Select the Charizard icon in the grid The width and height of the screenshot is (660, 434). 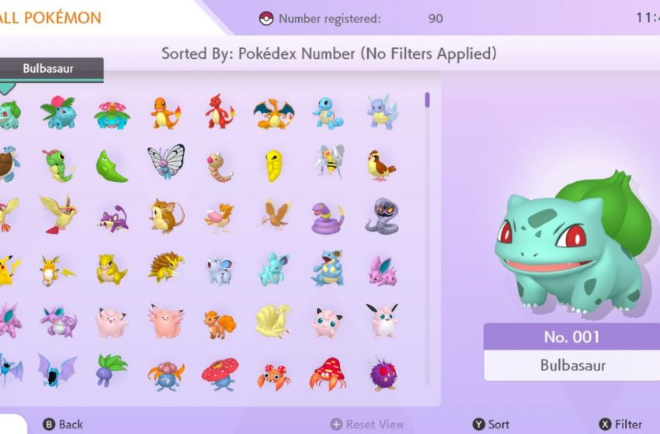point(273,113)
